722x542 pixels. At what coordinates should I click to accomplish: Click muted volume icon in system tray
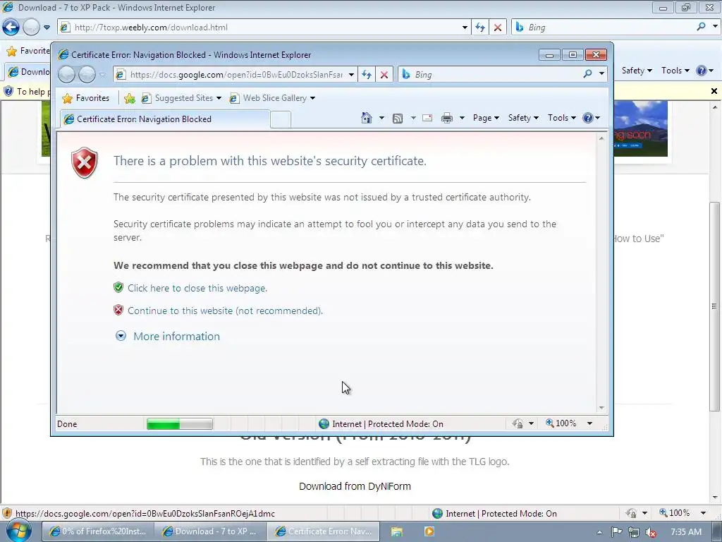(651, 532)
